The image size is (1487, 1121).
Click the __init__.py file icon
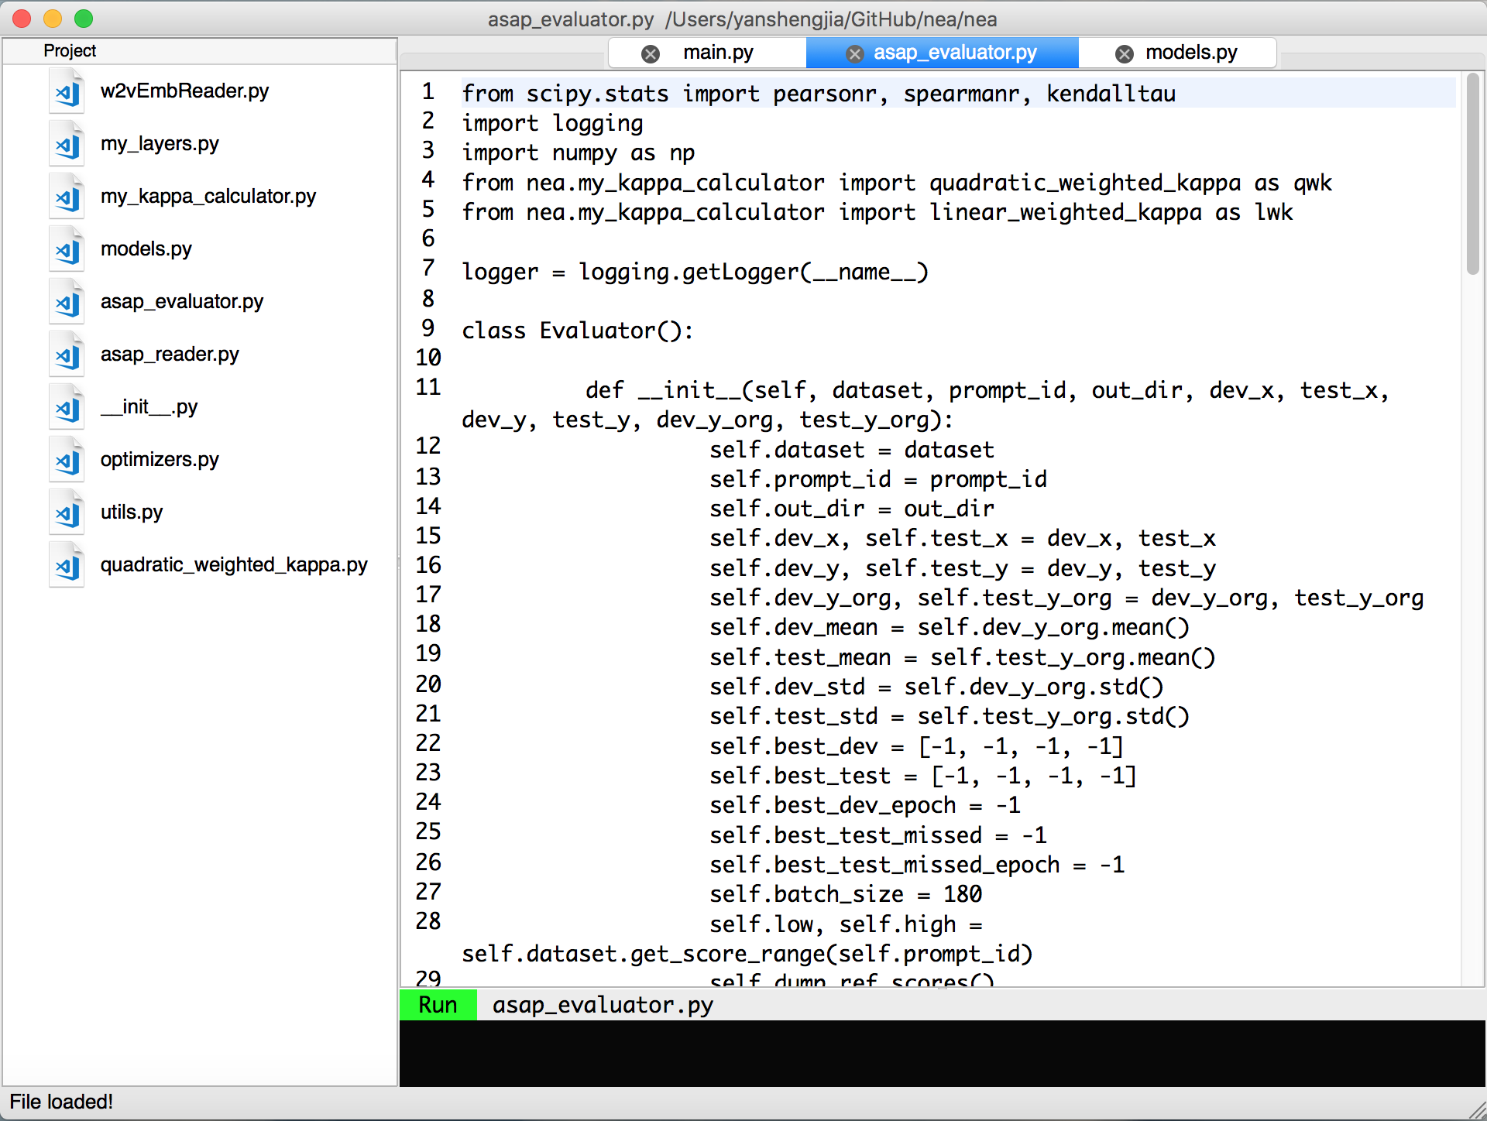[x=67, y=408]
